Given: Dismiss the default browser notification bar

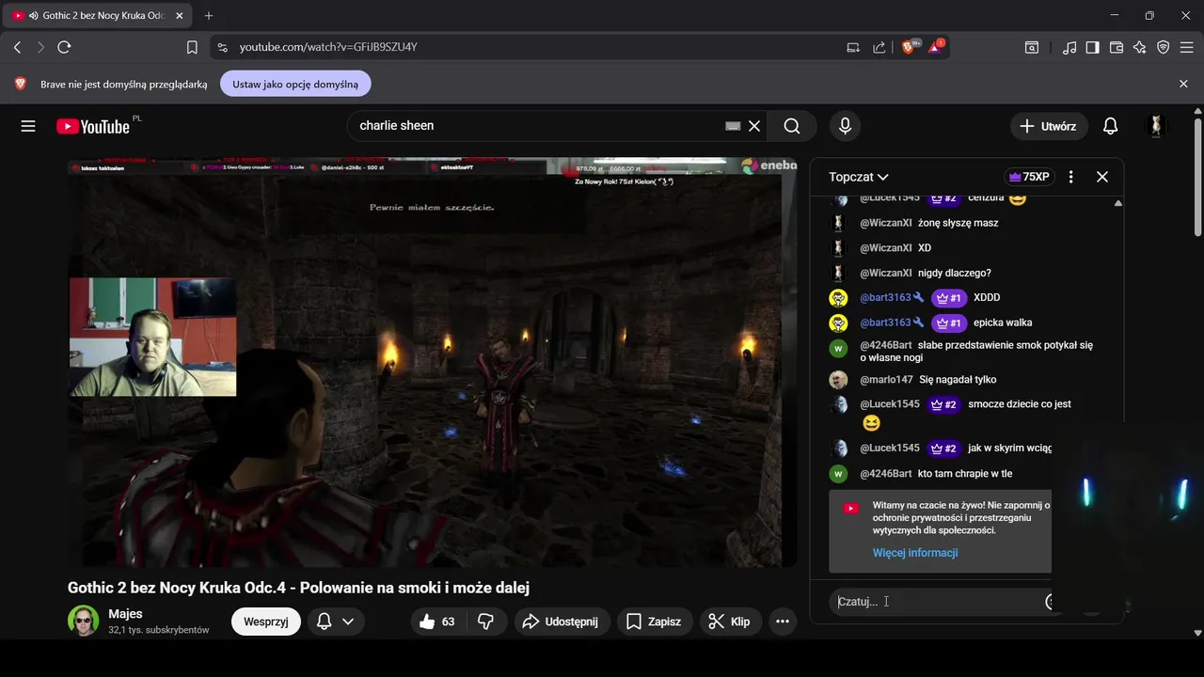Looking at the screenshot, I should click(x=1183, y=84).
